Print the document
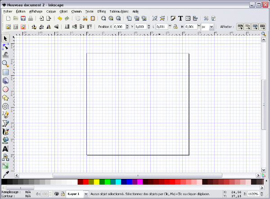Screen dimensions: 270x199 pos(31,18)
